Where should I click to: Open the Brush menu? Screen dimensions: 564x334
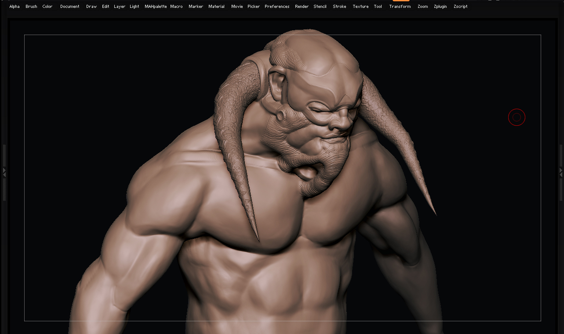(31, 7)
